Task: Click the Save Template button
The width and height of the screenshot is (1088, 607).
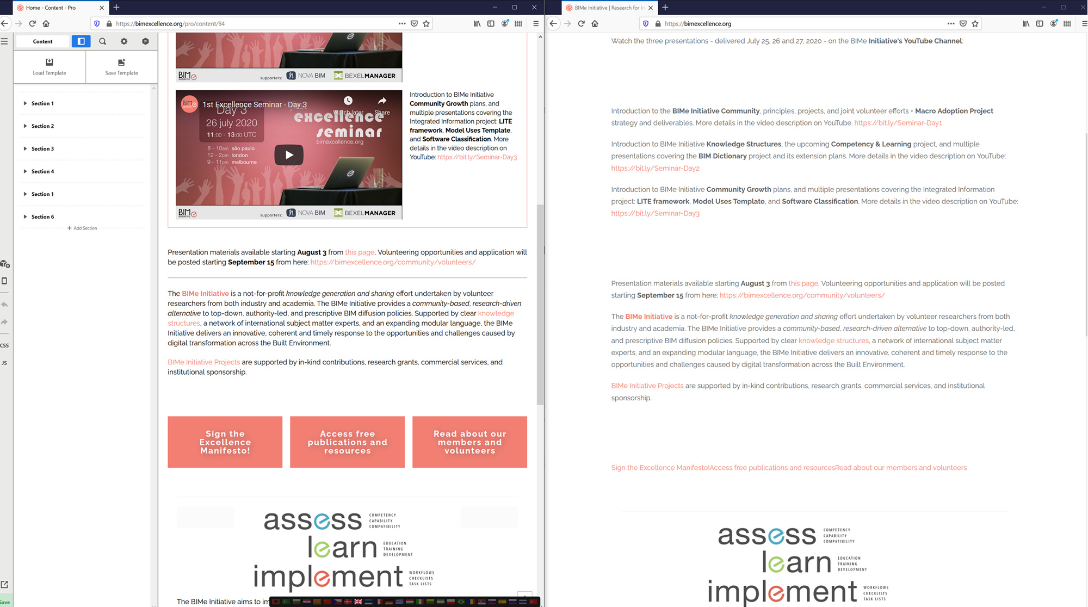Action: pyautogui.click(x=121, y=67)
